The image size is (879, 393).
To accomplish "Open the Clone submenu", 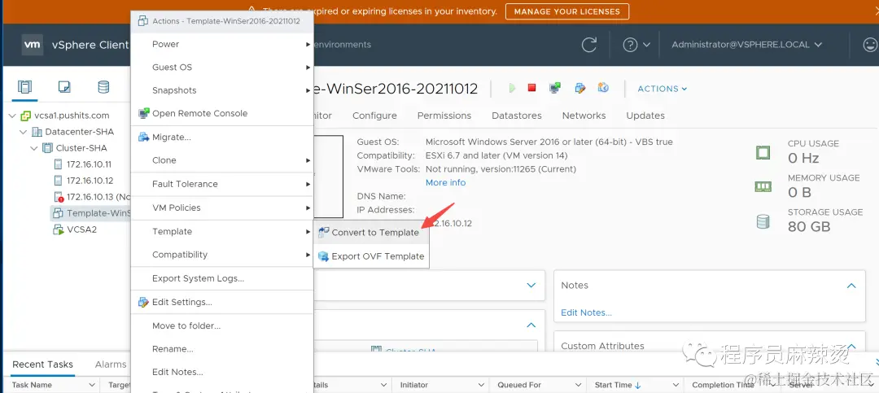I will coord(221,160).
